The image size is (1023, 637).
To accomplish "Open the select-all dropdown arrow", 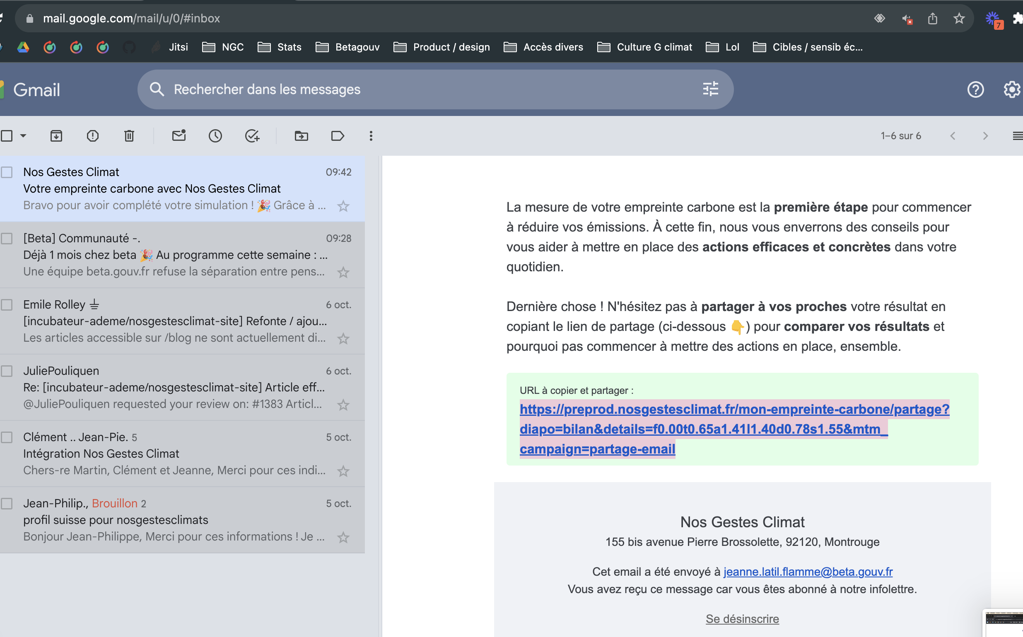I will (23, 136).
